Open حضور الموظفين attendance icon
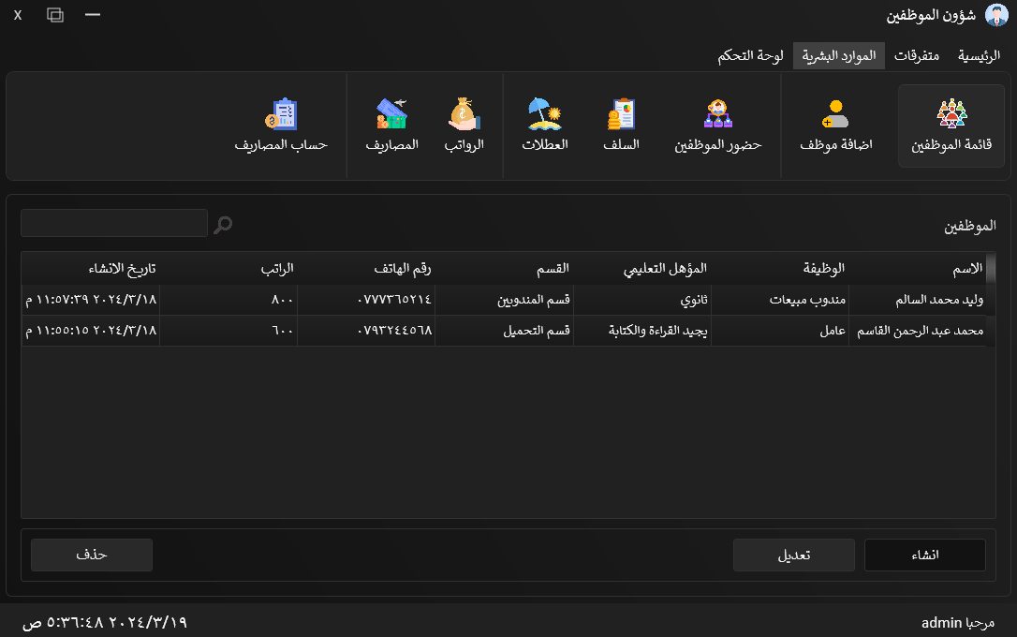 [718, 126]
